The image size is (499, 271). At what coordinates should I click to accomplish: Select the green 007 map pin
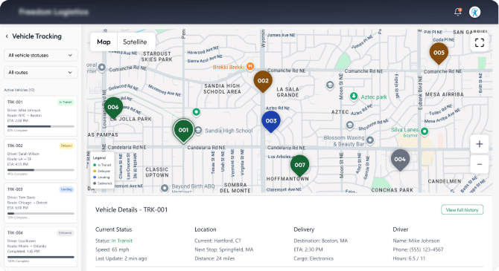[x=300, y=166]
